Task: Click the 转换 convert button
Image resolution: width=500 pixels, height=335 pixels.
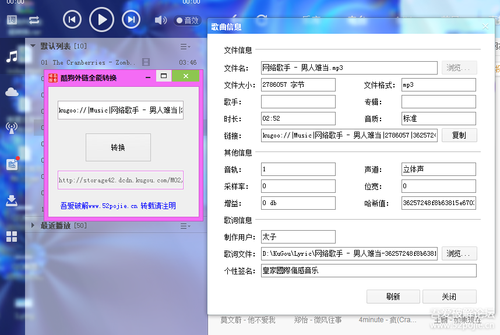Action: [118, 147]
